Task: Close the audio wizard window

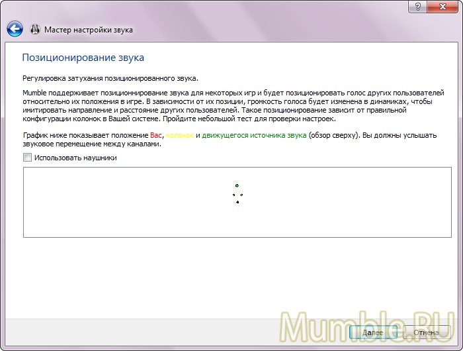Action: point(444,7)
